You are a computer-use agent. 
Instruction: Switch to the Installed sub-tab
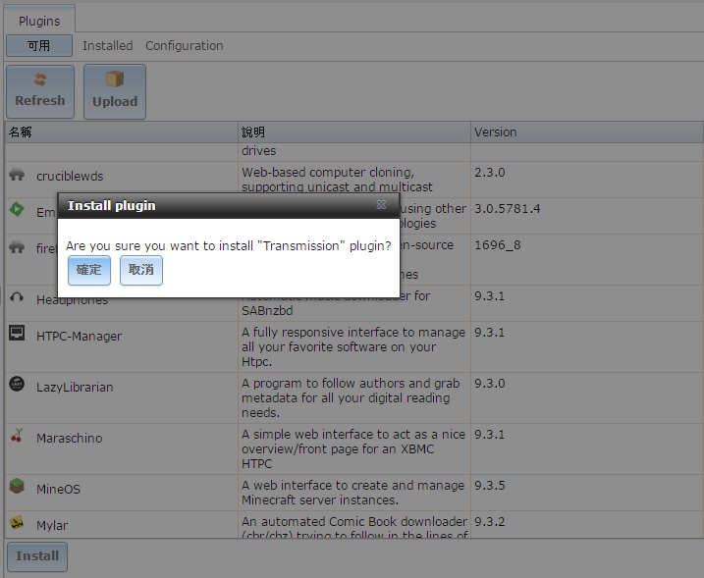tap(108, 46)
